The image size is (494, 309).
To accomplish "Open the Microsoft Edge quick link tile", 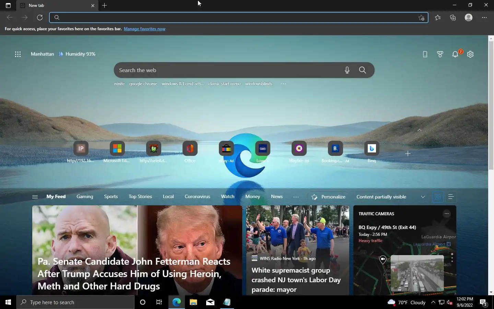I will pyautogui.click(x=117, y=152).
